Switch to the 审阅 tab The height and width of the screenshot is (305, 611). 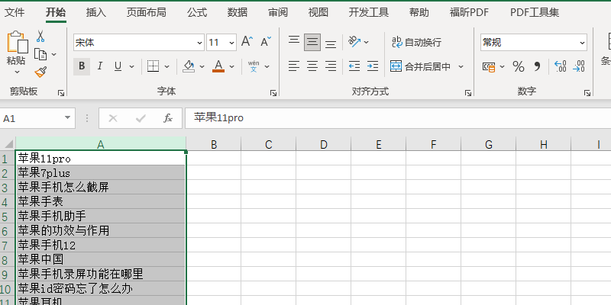pyautogui.click(x=278, y=12)
